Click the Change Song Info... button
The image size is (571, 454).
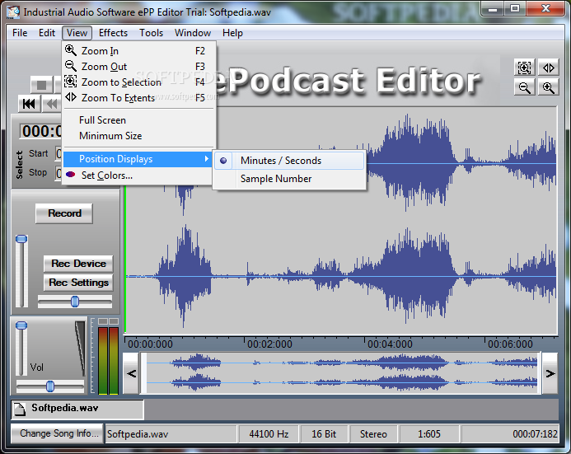[x=57, y=433]
